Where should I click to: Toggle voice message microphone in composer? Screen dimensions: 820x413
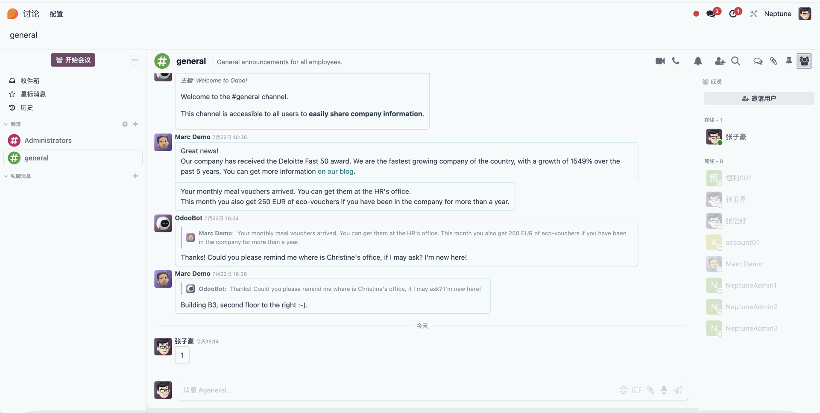[664, 390]
